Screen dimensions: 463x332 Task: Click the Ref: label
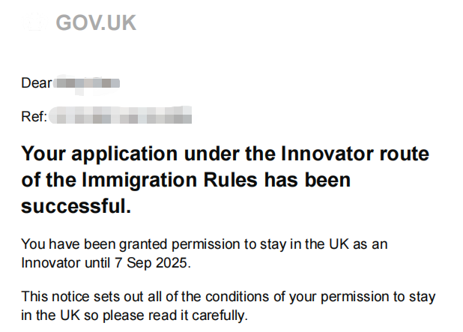point(34,117)
